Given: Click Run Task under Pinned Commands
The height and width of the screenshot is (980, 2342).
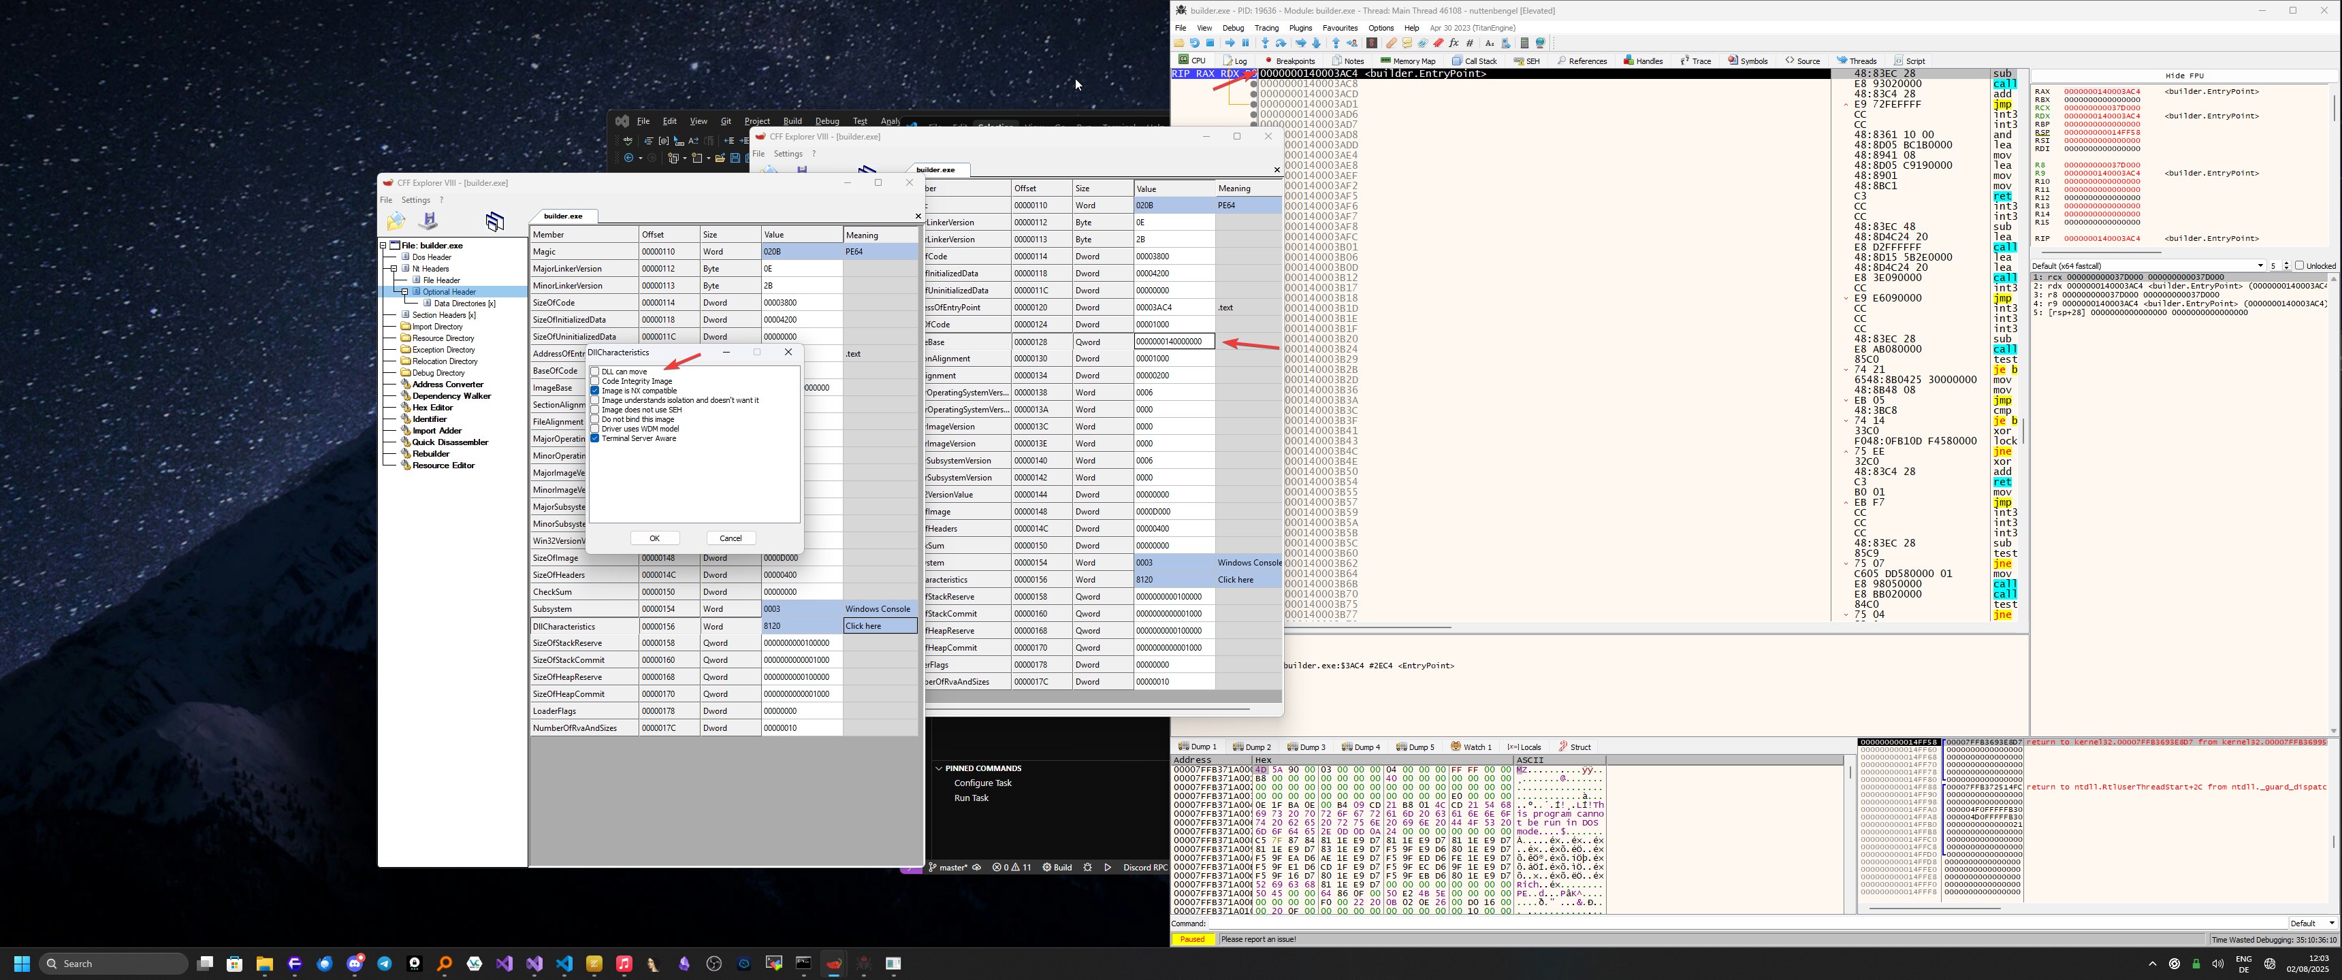Looking at the screenshot, I should click(x=971, y=798).
